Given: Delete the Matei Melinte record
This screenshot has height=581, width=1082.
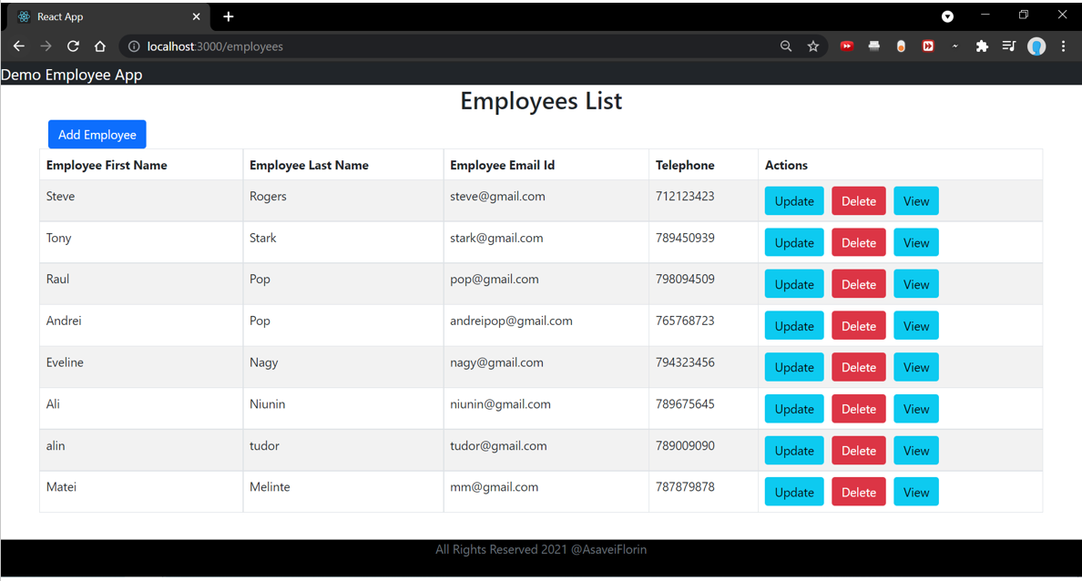Looking at the screenshot, I should pos(859,492).
